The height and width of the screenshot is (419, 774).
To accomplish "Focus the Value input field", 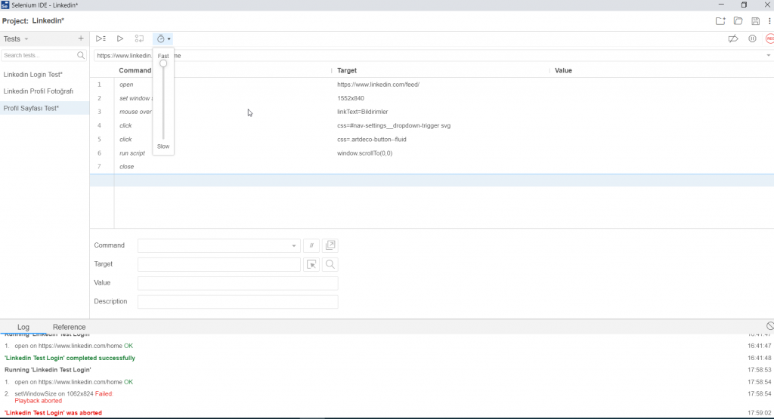I will [238, 283].
